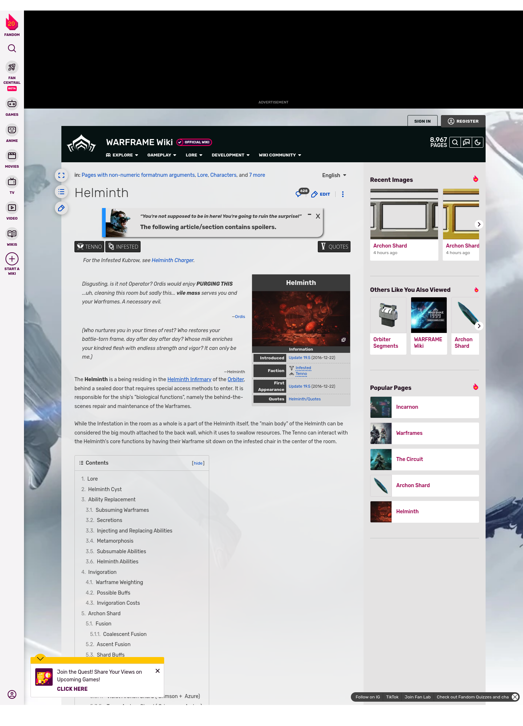Toggle dark theme moon icon
The width and height of the screenshot is (523, 726).
click(x=478, y=142)
